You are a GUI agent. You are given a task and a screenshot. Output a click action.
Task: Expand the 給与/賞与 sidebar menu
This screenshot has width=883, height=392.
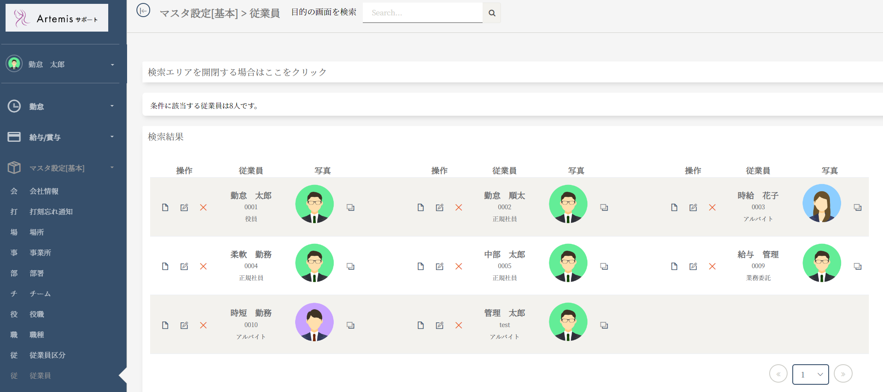click(x=61, y=137)
